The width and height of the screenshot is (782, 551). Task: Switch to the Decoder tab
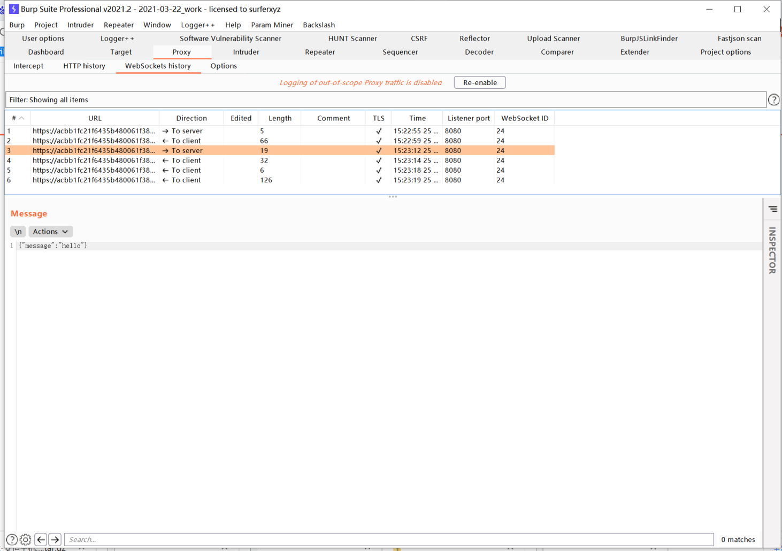(x=479, y=52)
